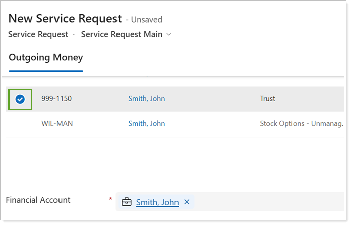The width and height of the screenshot is (351, 225).
Task: Open Smith, John link in 999-1150 row
Action: (x=146, y=99)
